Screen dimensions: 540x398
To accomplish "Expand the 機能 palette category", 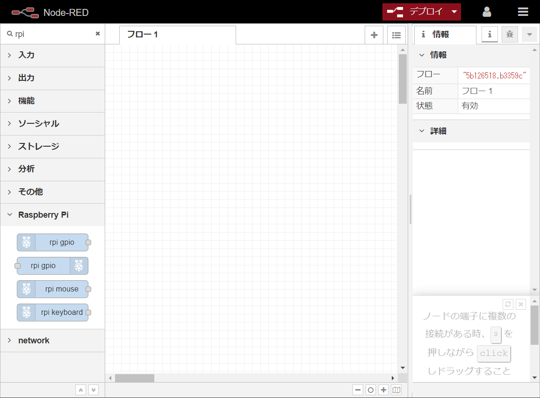I will pos(53,101).
